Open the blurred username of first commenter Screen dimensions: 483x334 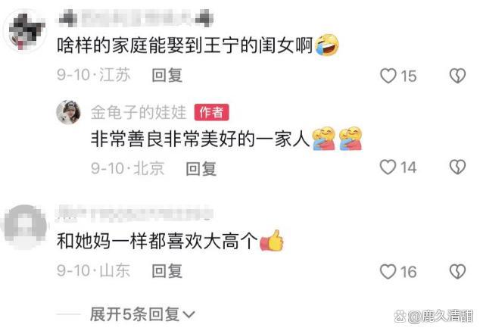tap(136, 17)
